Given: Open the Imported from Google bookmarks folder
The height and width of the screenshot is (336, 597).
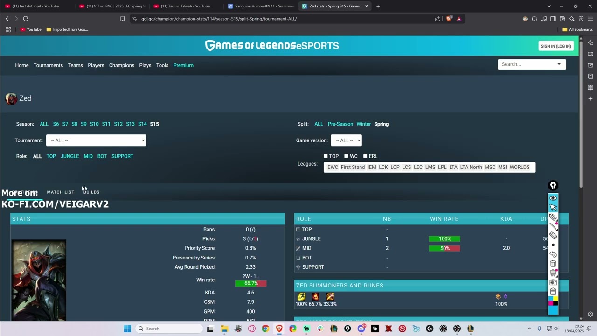Looking at the screenshot, I should point(67,29).
